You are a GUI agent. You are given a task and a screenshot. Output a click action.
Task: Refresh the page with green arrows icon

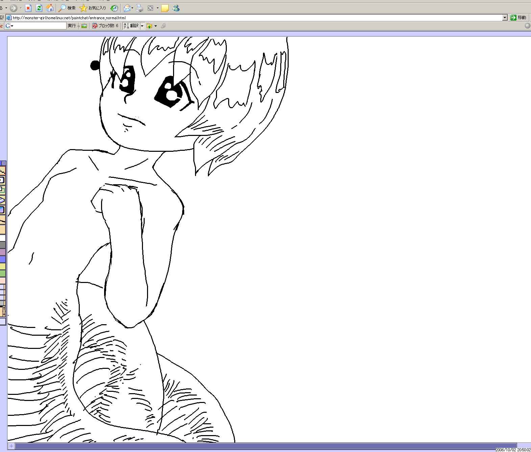coord(39,8)
